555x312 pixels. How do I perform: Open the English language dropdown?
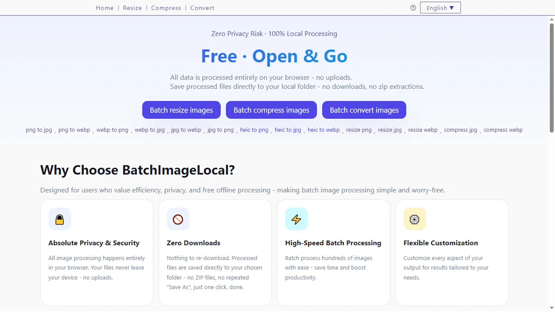tap(440, 8)
